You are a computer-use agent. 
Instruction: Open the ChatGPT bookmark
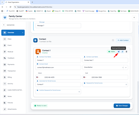(20, 11)
